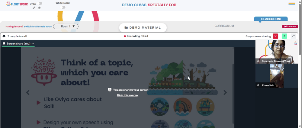Click Khwahish video tile
Image resolution: width=302 pixels, height=128 pixels.
(x=277, y=76)
